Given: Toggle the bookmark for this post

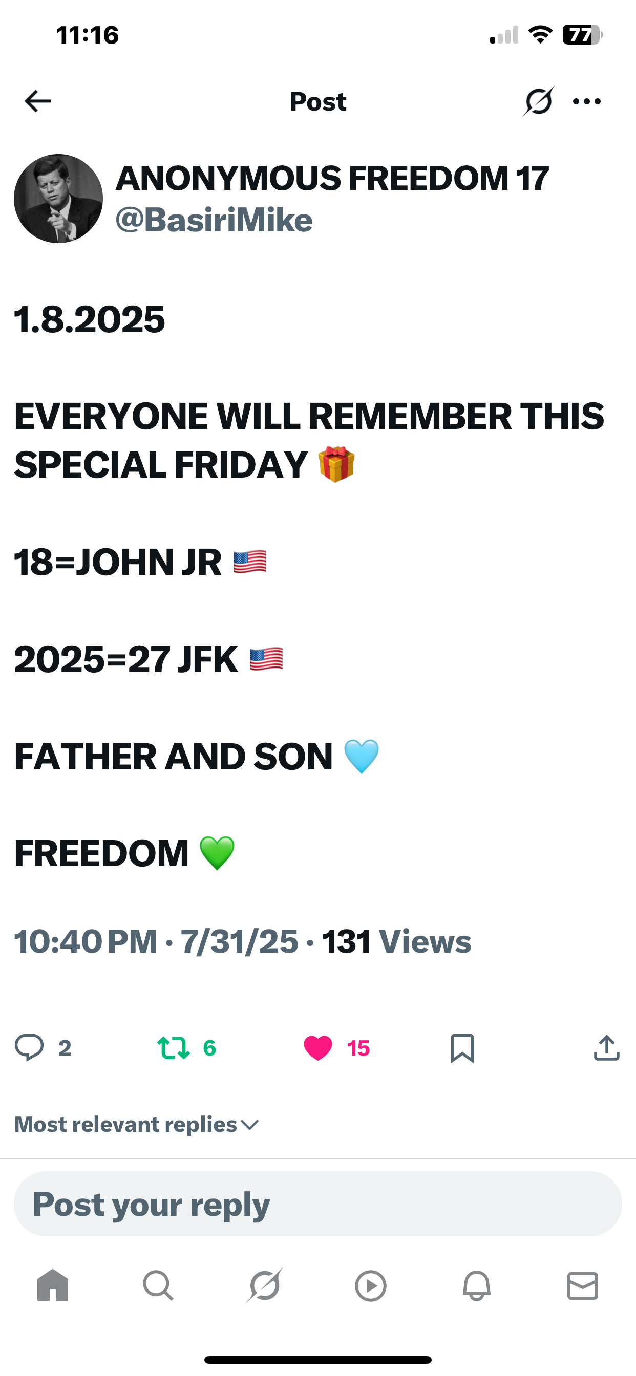Looking at the screenshot, I should pyautogui.click(x=462, y=1047).
